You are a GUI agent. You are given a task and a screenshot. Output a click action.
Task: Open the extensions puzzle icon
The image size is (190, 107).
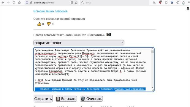coord(183,2)
